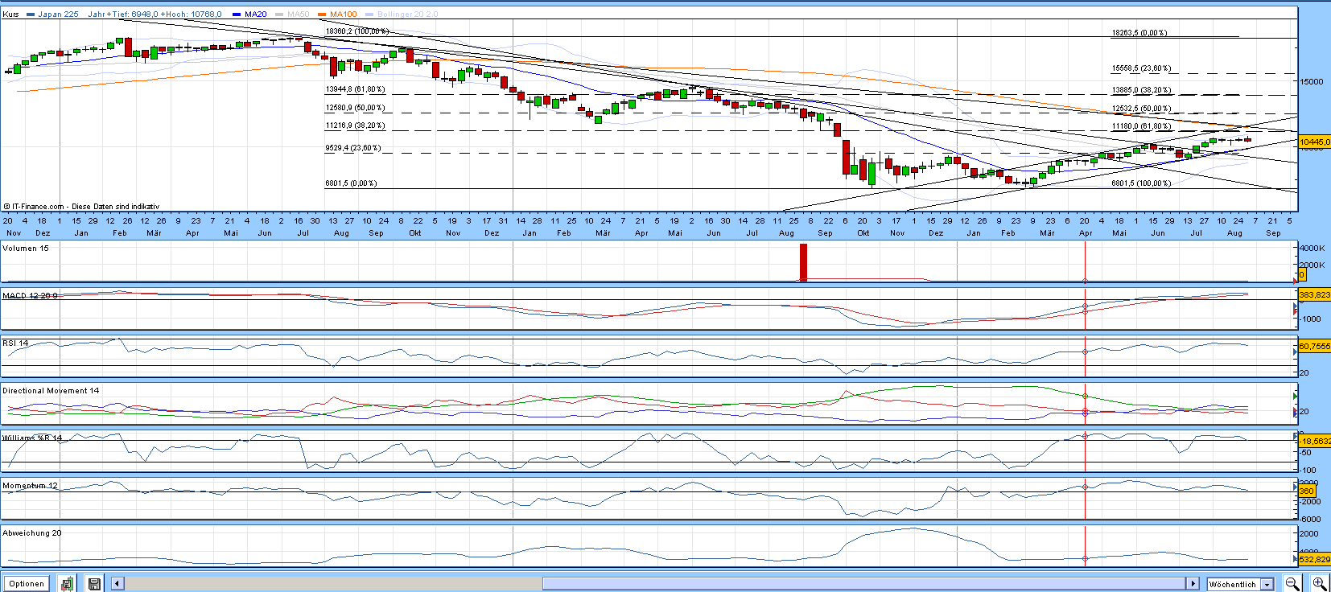
Task: Click the Jahr+Tief 6948,0 text
Action: point(122,14)
